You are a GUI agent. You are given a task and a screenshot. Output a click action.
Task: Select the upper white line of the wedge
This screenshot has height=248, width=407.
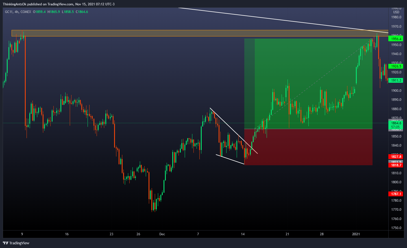(234, 131)
